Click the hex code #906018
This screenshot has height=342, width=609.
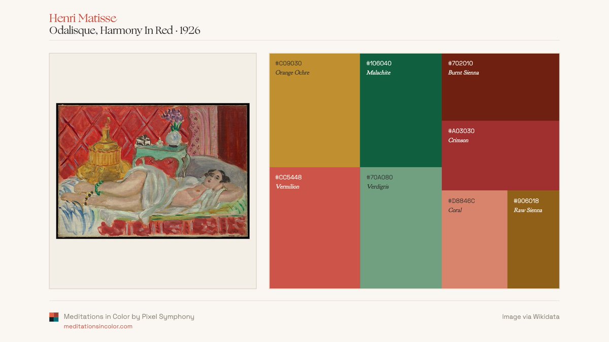coord(526,201)
